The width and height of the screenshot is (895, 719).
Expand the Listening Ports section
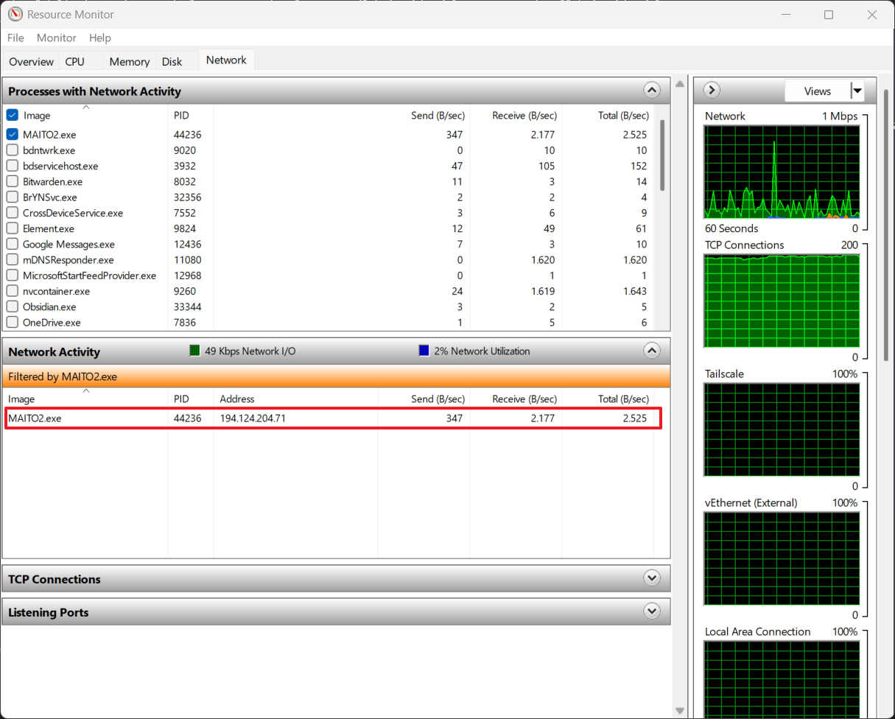tap(652, 611)
